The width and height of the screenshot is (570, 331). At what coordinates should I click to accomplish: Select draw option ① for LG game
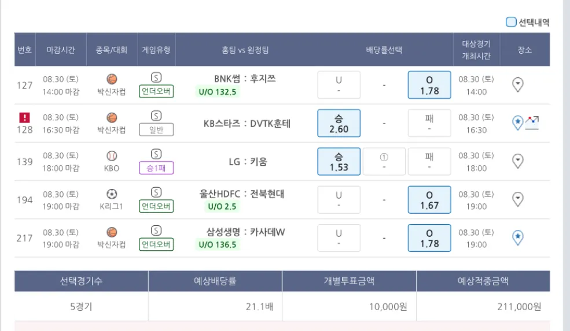(x=384, y=161)
